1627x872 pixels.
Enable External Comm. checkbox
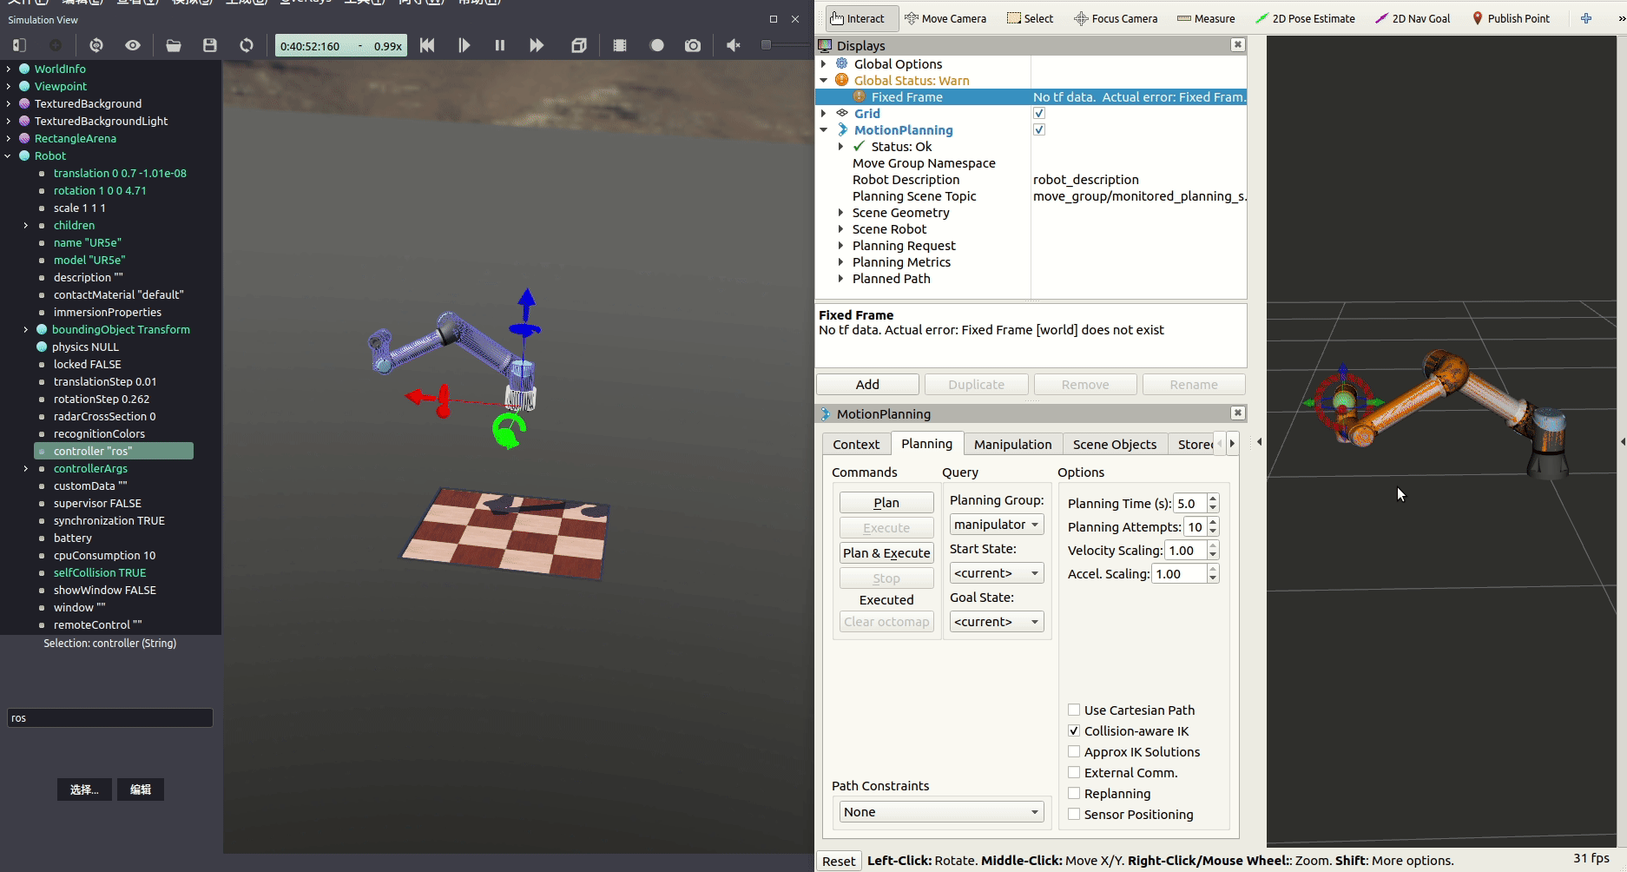pyautogui.click(x=1074, y=772)
